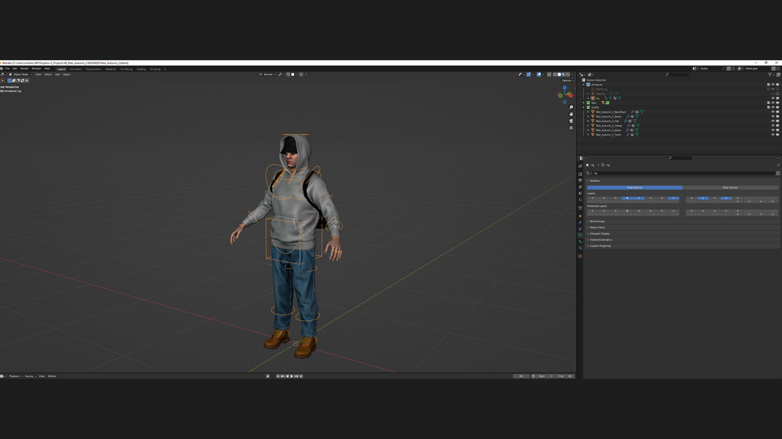Screen dimensions: 782x439
Task: Click the select box tool icon
Action: tap(3, 80)
